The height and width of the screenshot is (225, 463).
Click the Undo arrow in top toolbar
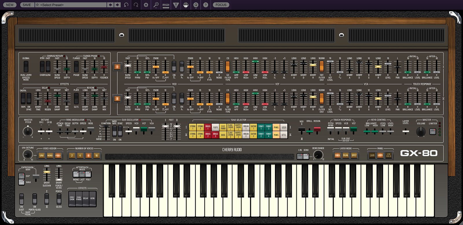click(126, 5)
